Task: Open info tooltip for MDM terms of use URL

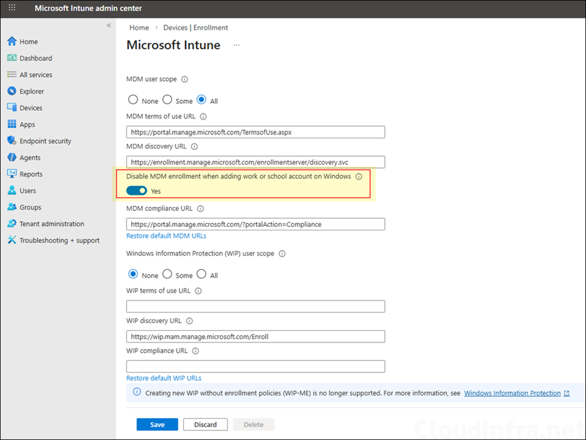Action: pos(203,117)
